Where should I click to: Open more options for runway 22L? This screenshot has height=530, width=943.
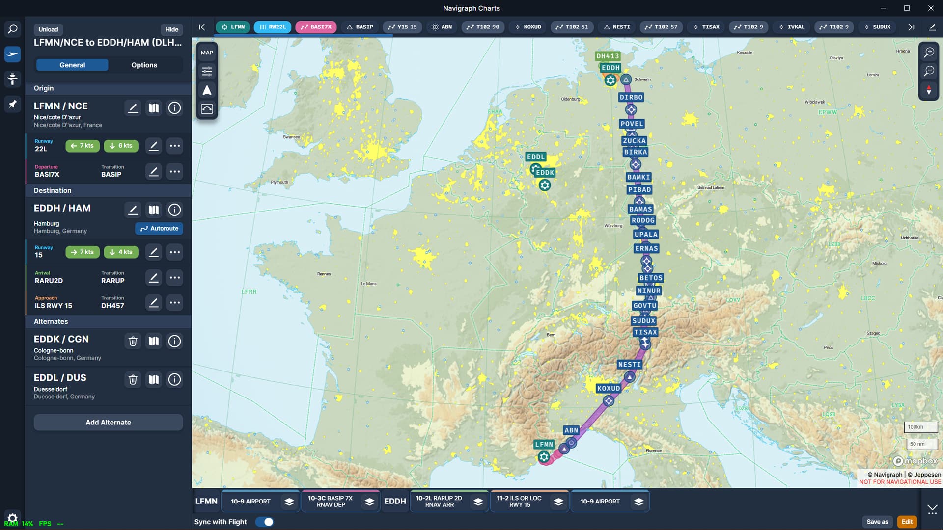pyautogui.click(x=174, y=146)
